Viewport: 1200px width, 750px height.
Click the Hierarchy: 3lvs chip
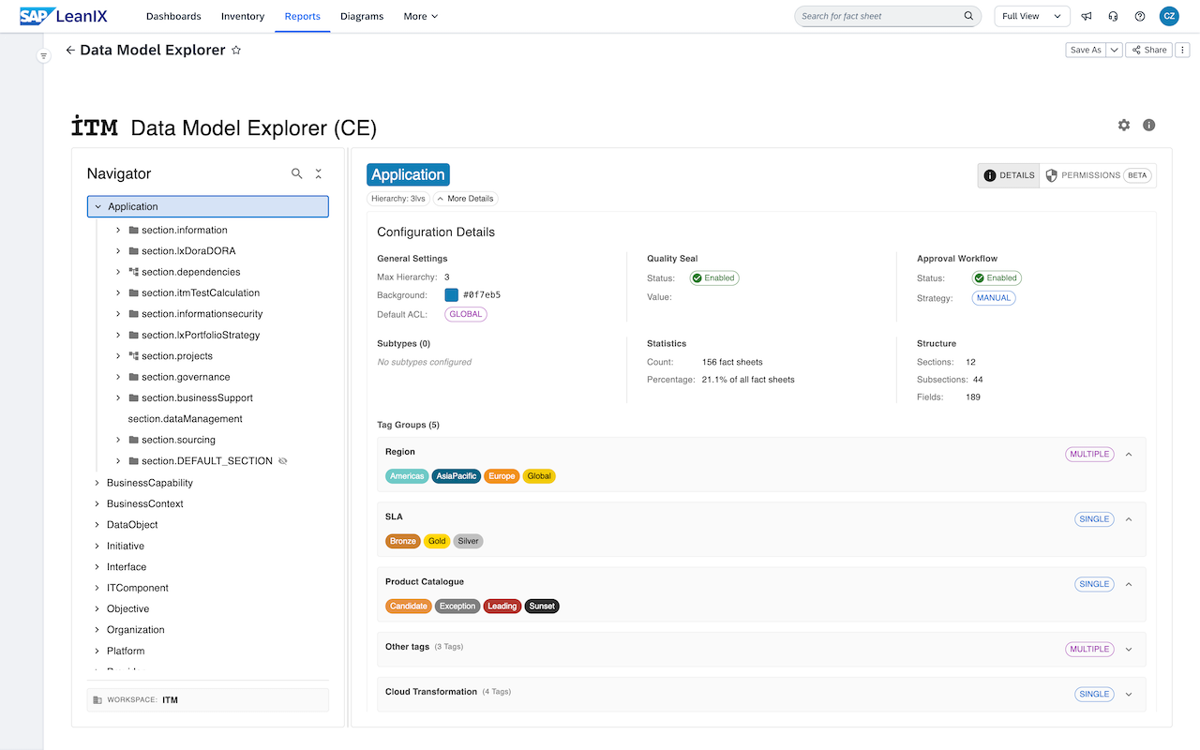coord(398,199)
